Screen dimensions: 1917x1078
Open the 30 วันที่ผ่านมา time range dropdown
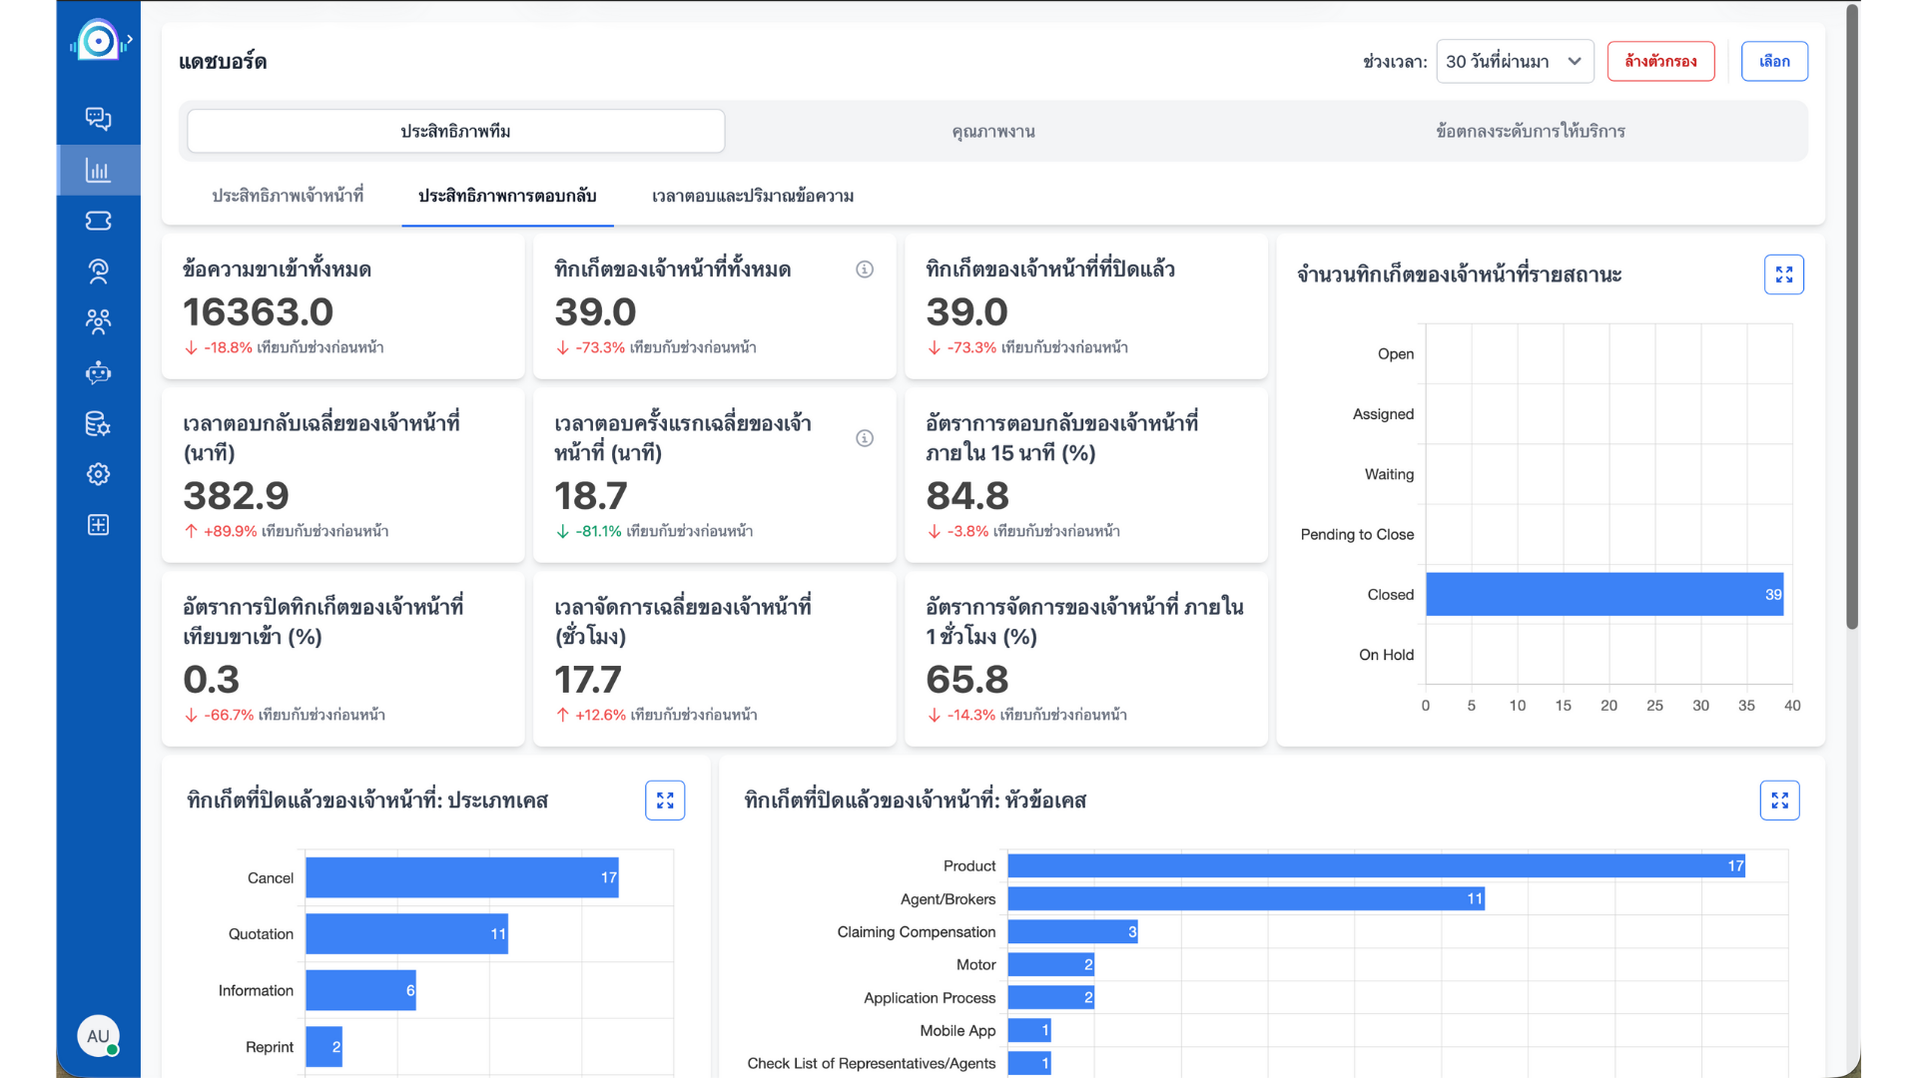pyautogui.click(x=1514, y=61)
